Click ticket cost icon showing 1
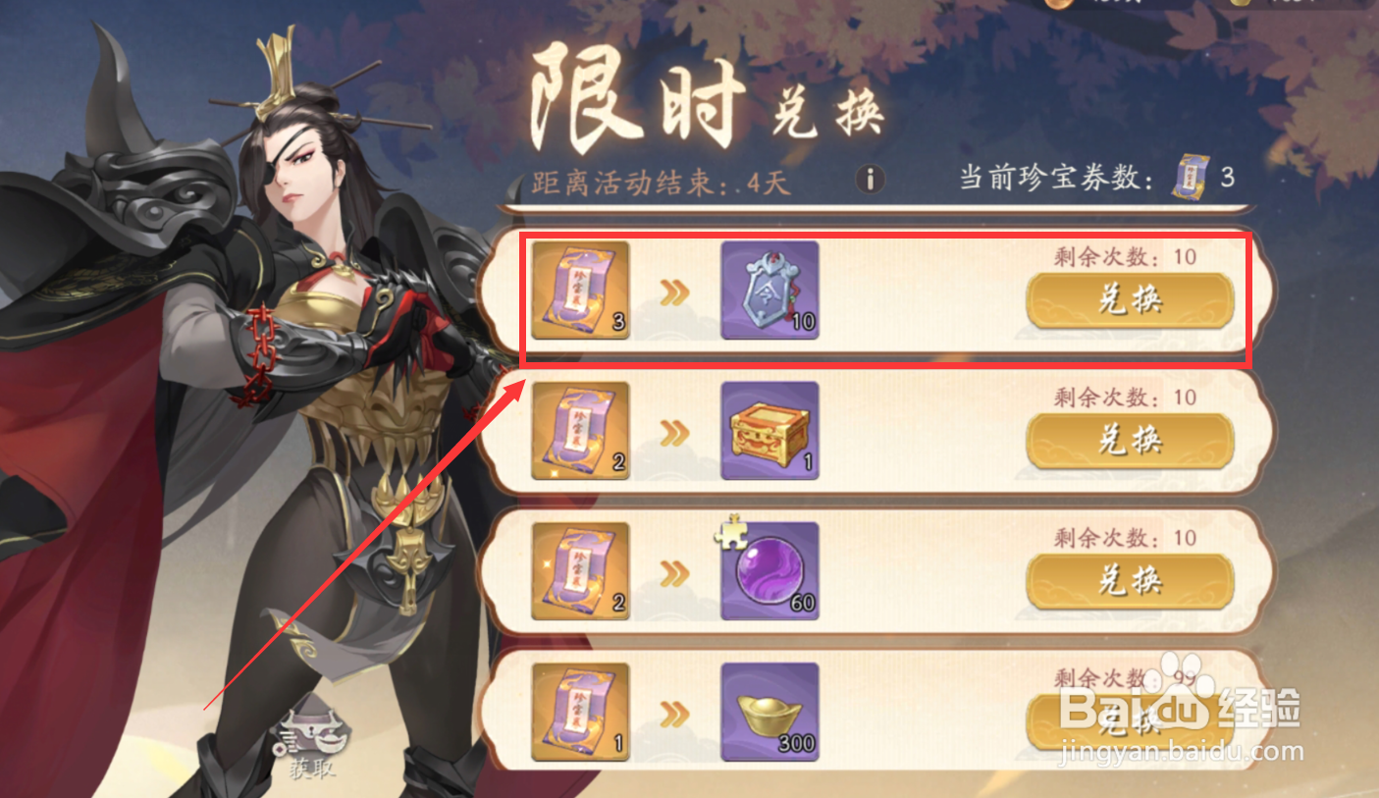Image resolution: width=1379 pixels, height=798 pixels. point(581,712)
